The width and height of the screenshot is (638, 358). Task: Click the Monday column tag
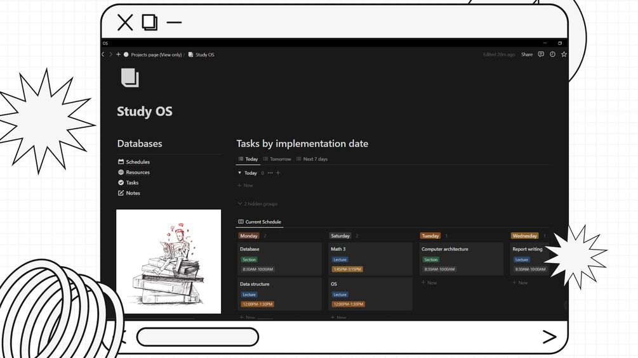coord(249,236)
